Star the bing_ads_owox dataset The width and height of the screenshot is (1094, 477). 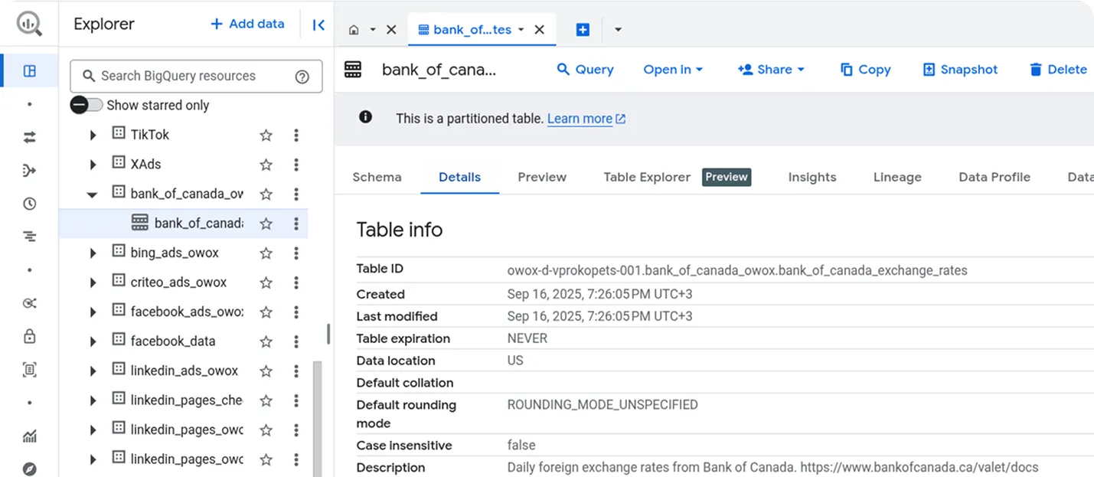(x=266, y=253)
